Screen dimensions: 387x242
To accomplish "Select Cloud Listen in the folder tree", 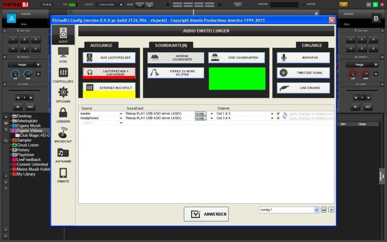I will tap(28, 145).
